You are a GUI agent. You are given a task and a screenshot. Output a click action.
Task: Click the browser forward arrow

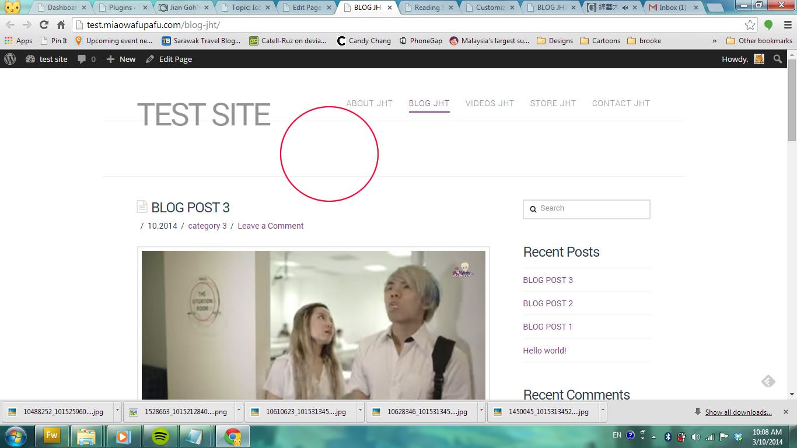[27, 24]
